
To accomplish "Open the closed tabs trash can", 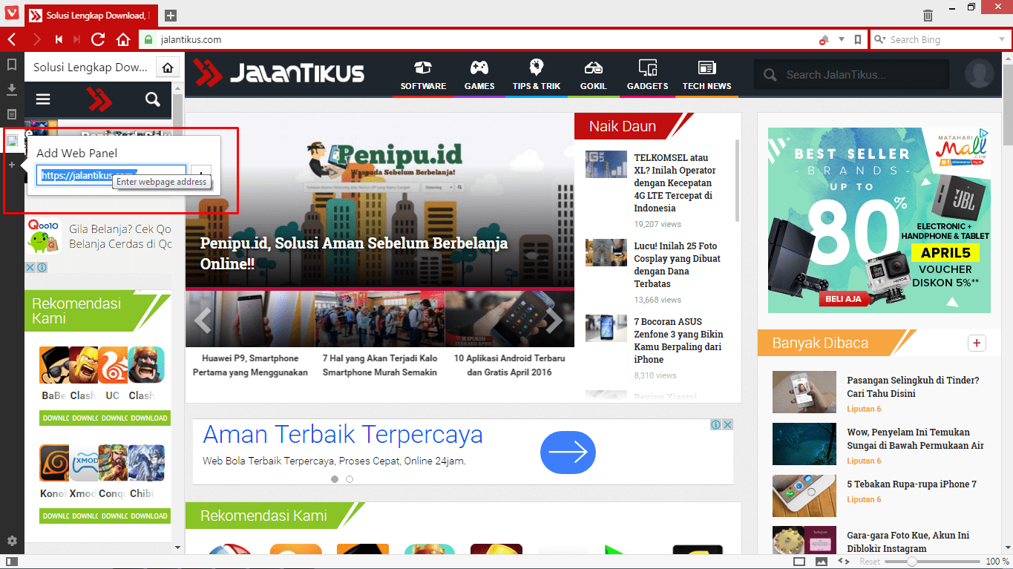I will pos(928,15).
